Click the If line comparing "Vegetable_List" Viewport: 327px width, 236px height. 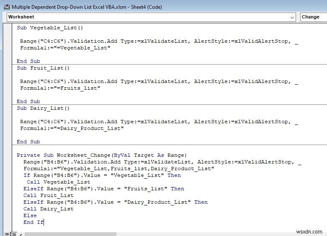pos(102,175)
